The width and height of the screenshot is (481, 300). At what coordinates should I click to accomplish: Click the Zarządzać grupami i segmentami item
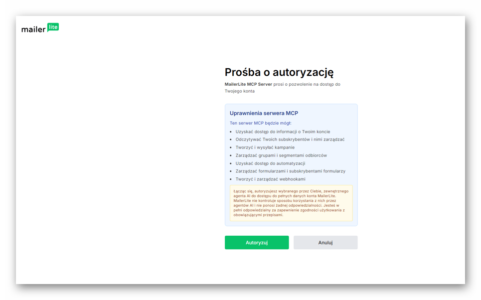pos(281,155)
